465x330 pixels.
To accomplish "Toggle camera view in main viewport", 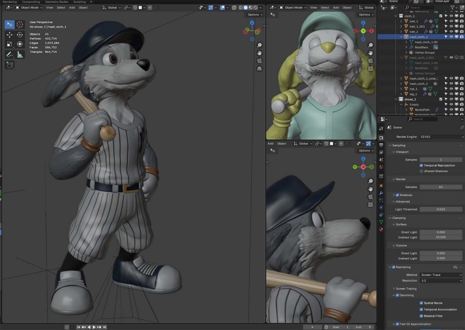I will point(259,61).
